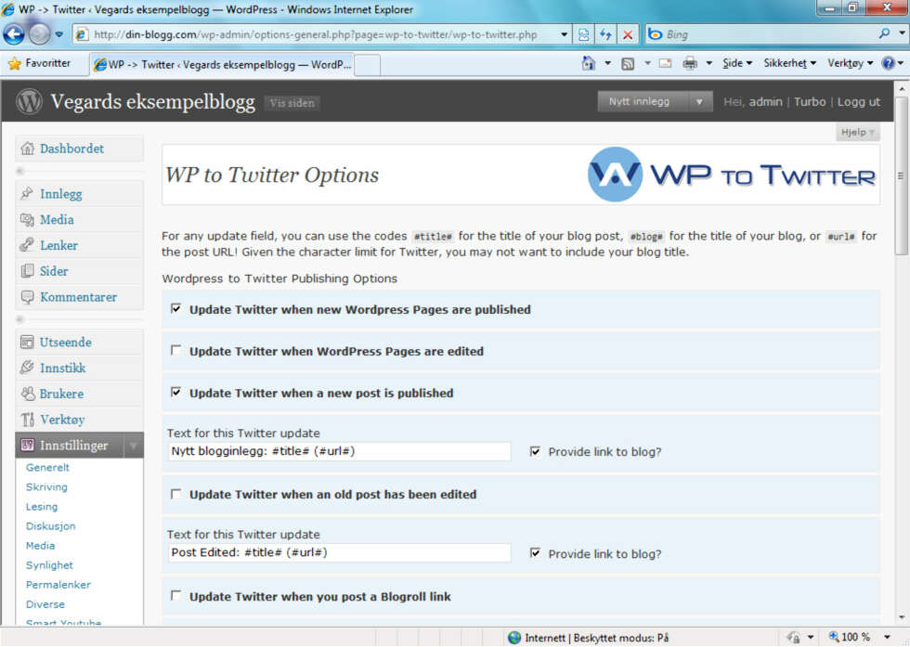Open the address bar URL history dropdown

coord(564,34)
